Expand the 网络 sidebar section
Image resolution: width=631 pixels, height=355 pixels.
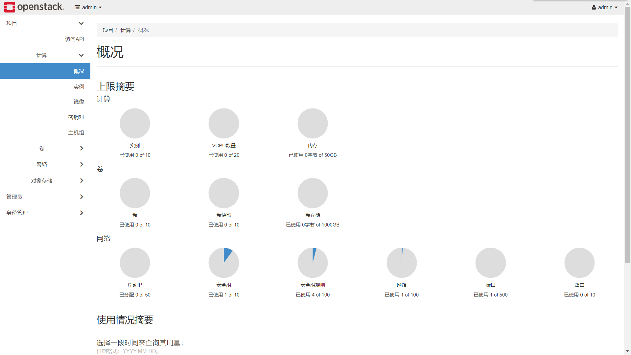click(x=81, y=164)
